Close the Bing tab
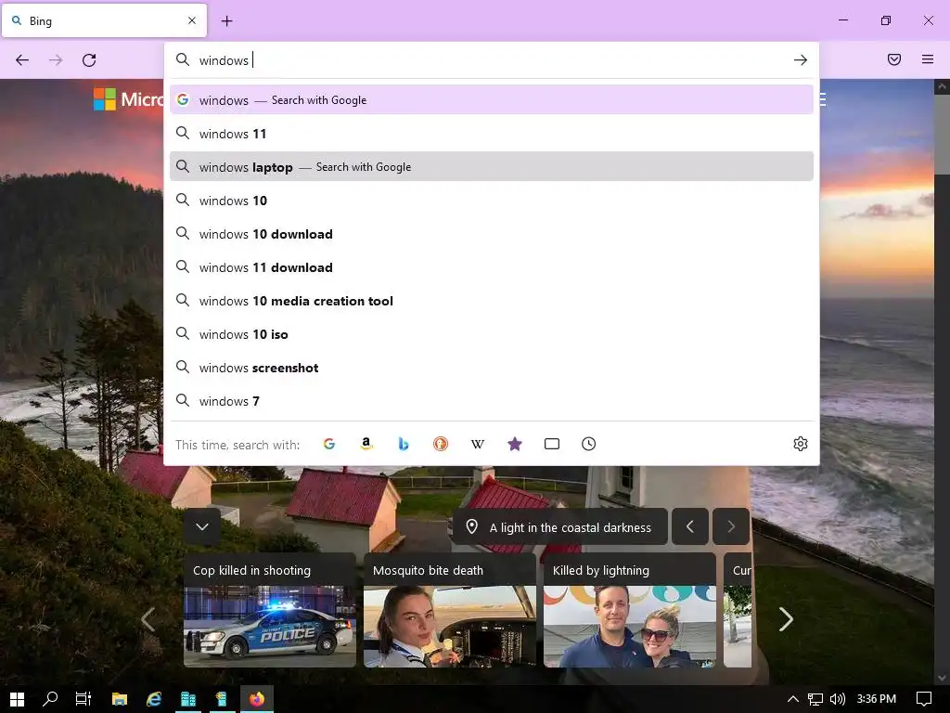950x713 pixels. click(x=192, y=20)
